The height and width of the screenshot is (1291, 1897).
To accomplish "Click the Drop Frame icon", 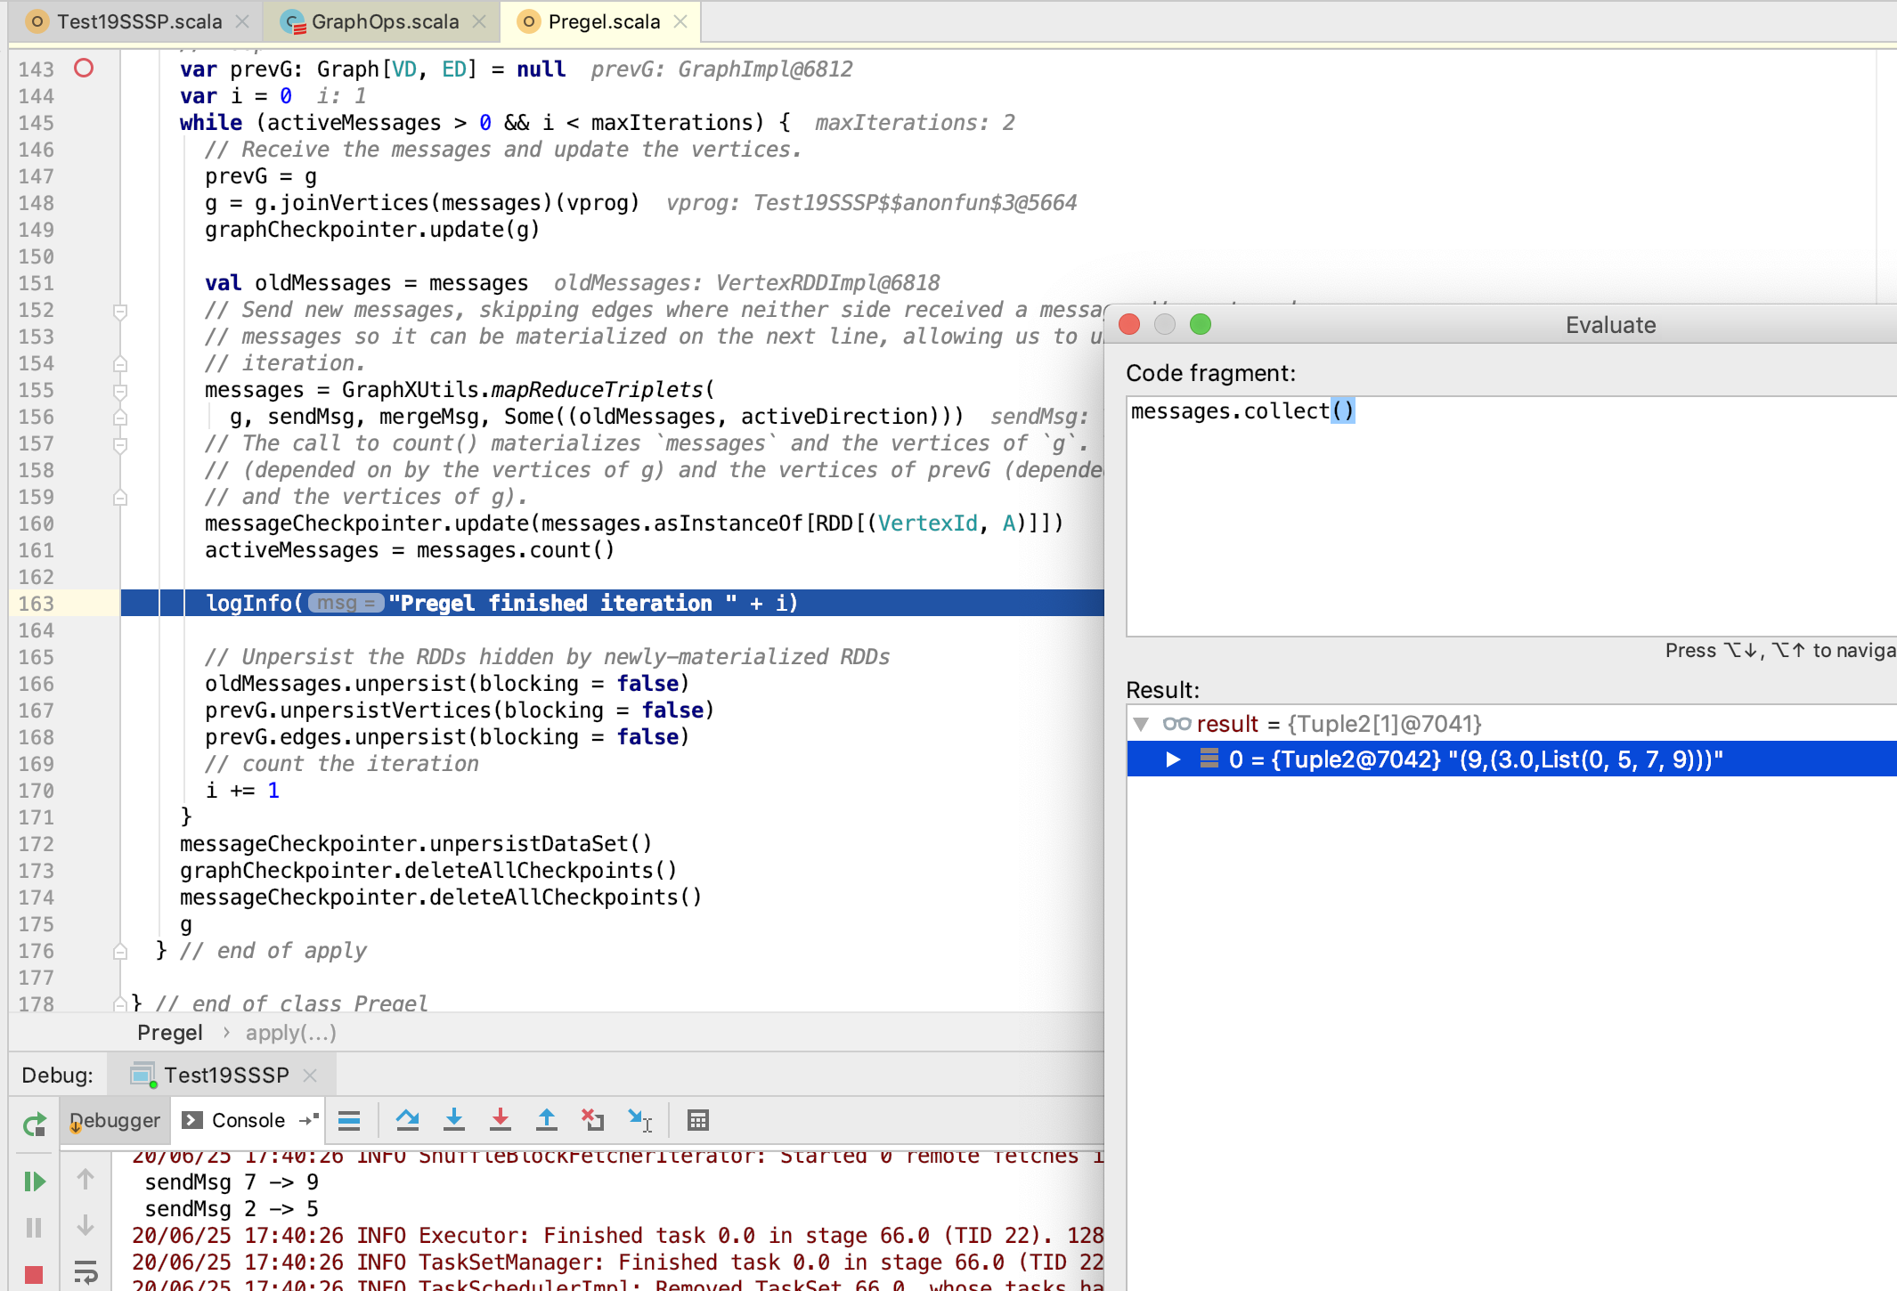I will coord(592,1120).
